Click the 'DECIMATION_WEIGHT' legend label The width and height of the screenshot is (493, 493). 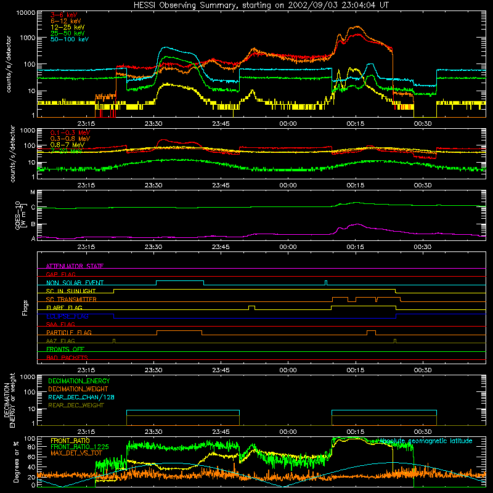pyautogui.click(x=78, y=389)
